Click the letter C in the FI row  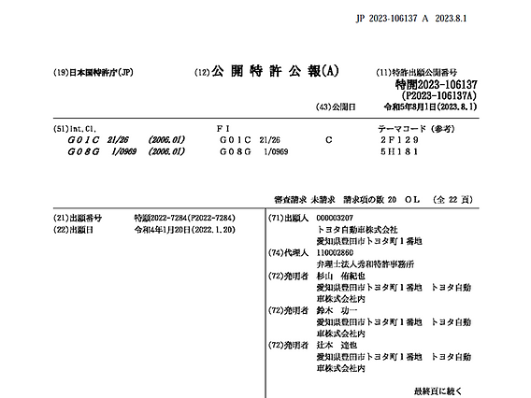point(329,140)
